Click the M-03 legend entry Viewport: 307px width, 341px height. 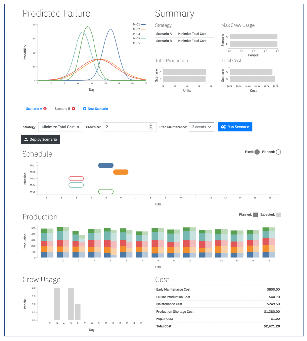[140, 34]
